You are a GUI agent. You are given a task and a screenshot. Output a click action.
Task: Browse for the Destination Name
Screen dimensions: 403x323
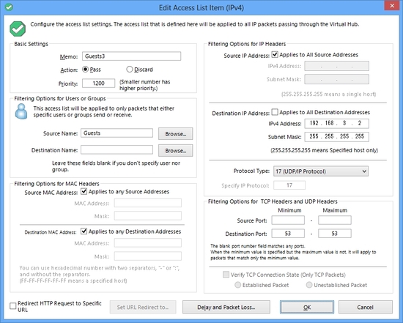[176, 151]
